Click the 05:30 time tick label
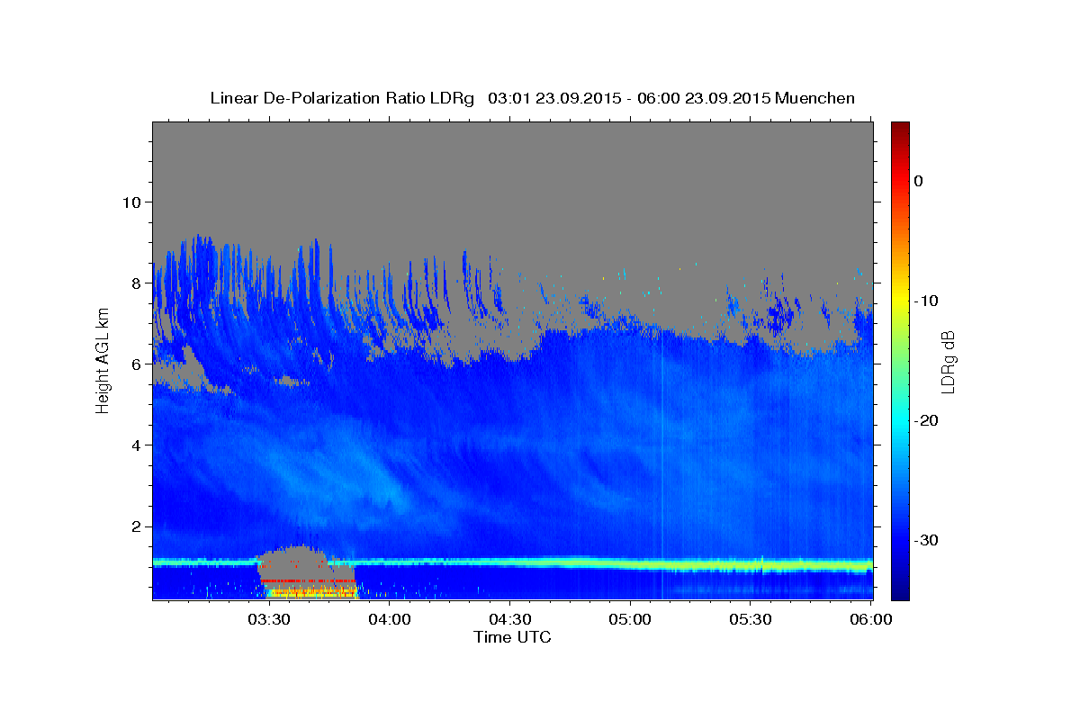The height and width of the screenshot is (720, 1080). coord(751,619)
